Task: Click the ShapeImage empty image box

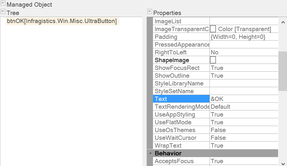Action: (x=213, y=60)
